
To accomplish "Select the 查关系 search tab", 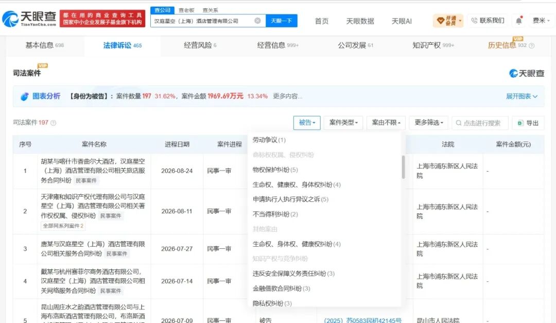I will [210, 10].
